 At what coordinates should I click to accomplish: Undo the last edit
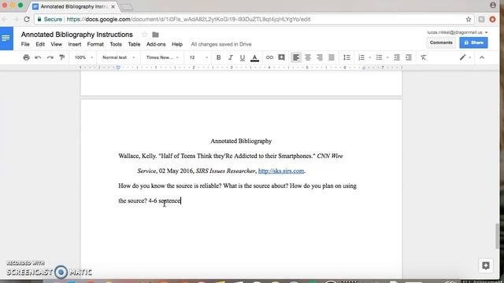(x=38, y=57)
